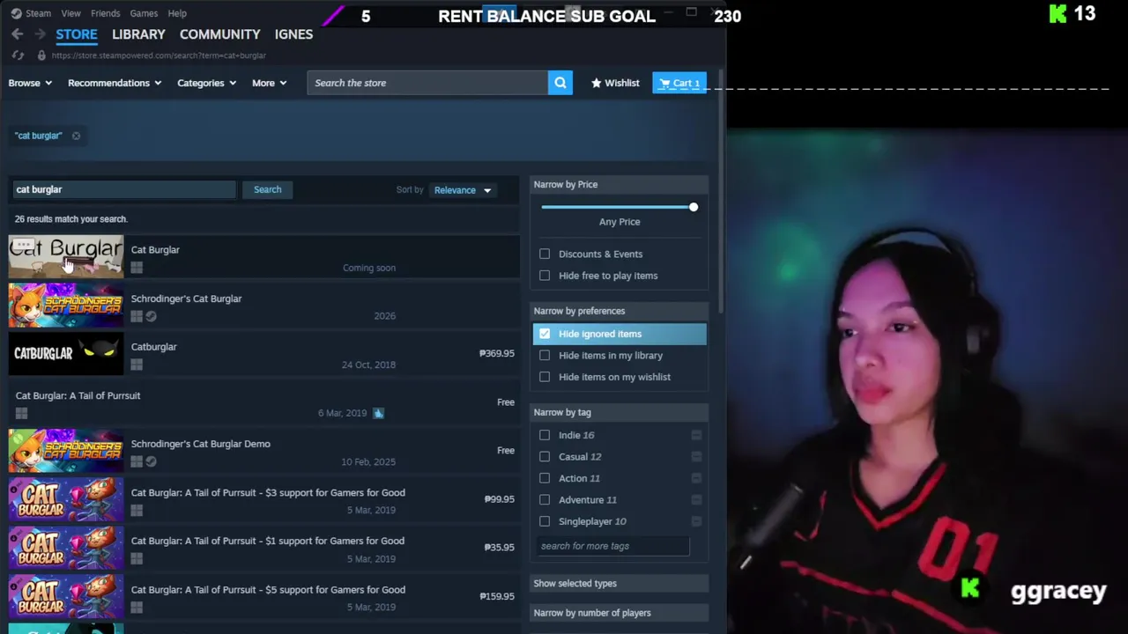
Task: Open Cat Burglar: A Tail of Purrsuit free result
Action: coord(264,403)
